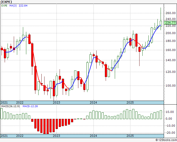
Task: Click 2024 on the price chart timeline
Action: (93, 102)
